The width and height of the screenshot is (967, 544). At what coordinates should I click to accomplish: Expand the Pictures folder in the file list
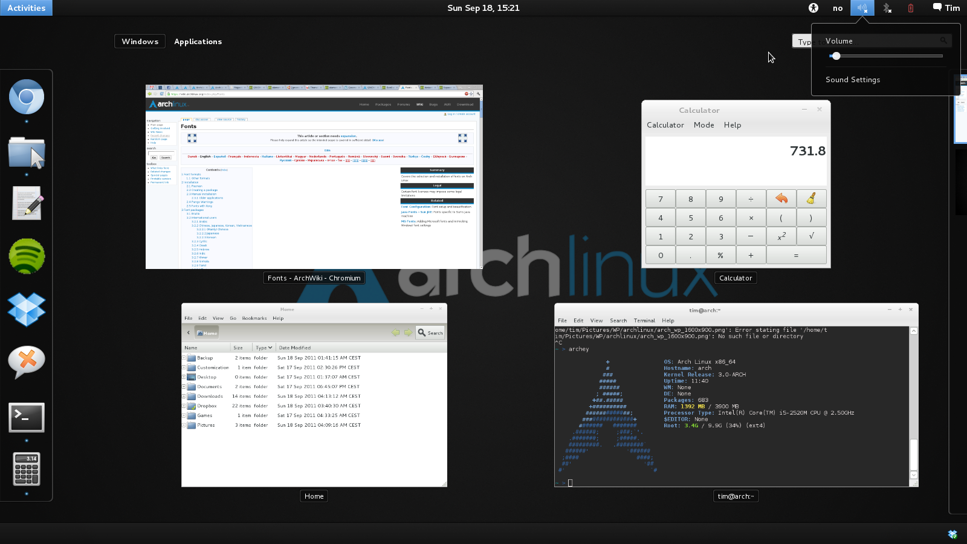184,425
